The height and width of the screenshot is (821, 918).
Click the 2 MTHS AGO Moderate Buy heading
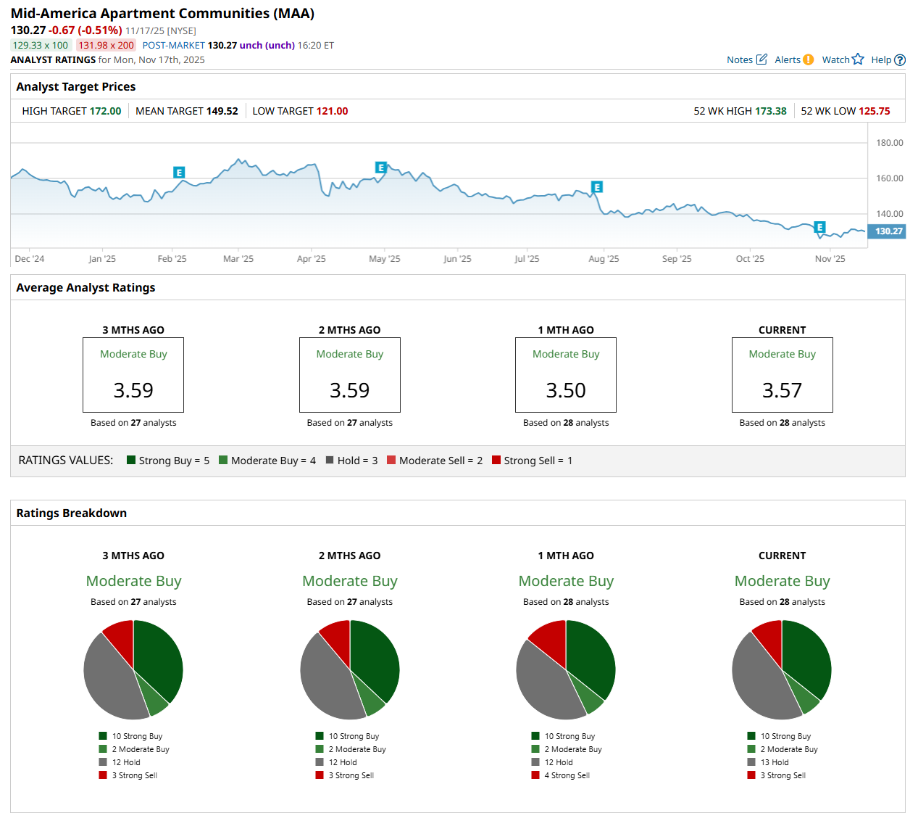349,581
